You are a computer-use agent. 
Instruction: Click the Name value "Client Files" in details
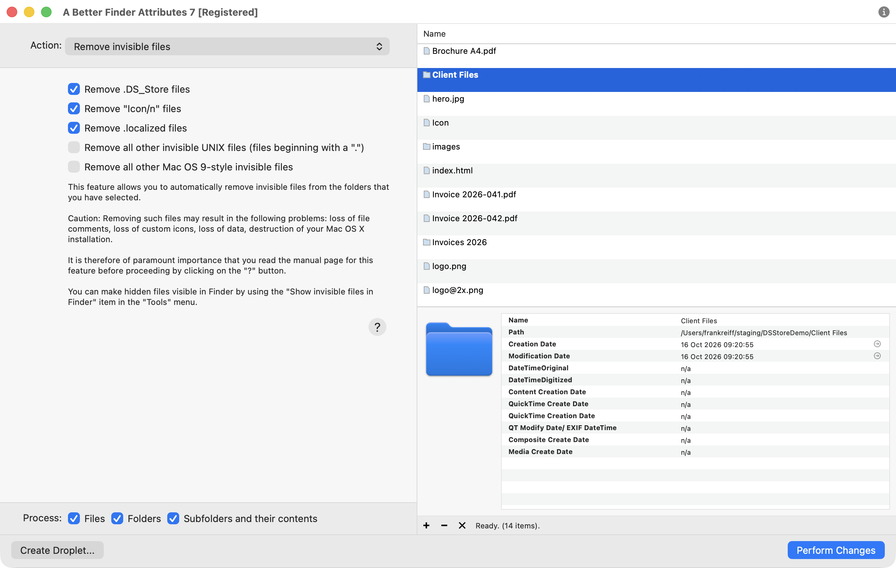[699, 321]
